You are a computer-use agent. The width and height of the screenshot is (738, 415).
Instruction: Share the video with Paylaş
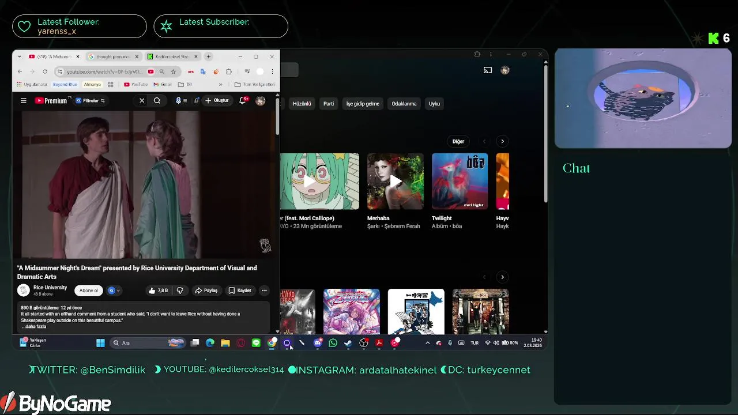tap(206, 290)
